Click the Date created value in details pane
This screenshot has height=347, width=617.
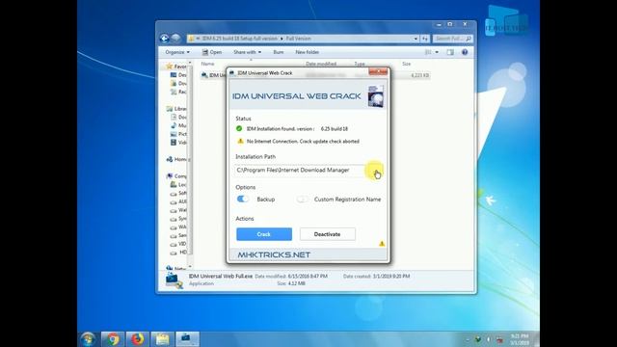[391, 277]
